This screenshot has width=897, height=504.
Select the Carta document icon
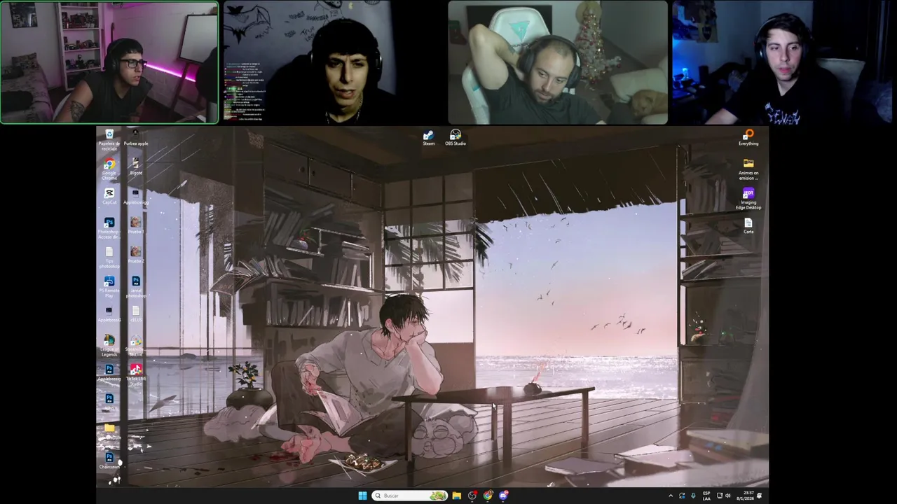coord(748,225)
